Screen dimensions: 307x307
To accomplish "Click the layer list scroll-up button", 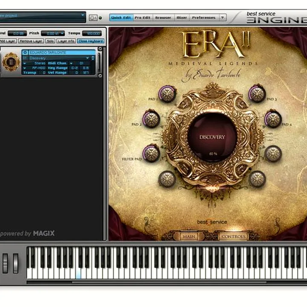I will tap(100, 49).
